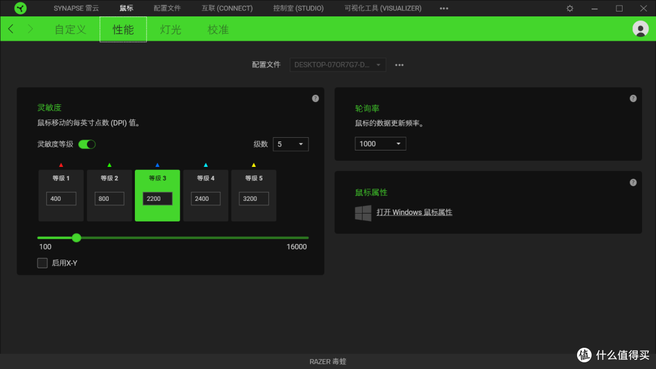Viewport: 656px width, 369px height.
Task: Expand the stage count dropdown showing 5
Action: coord(290,144)
